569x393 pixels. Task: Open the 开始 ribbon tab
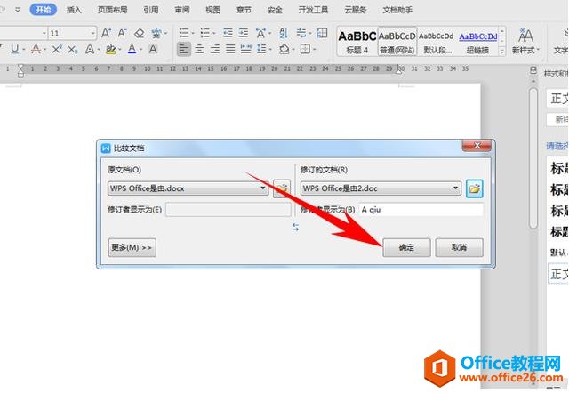44,10
